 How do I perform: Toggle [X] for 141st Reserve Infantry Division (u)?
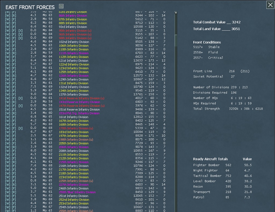point(20,98)
